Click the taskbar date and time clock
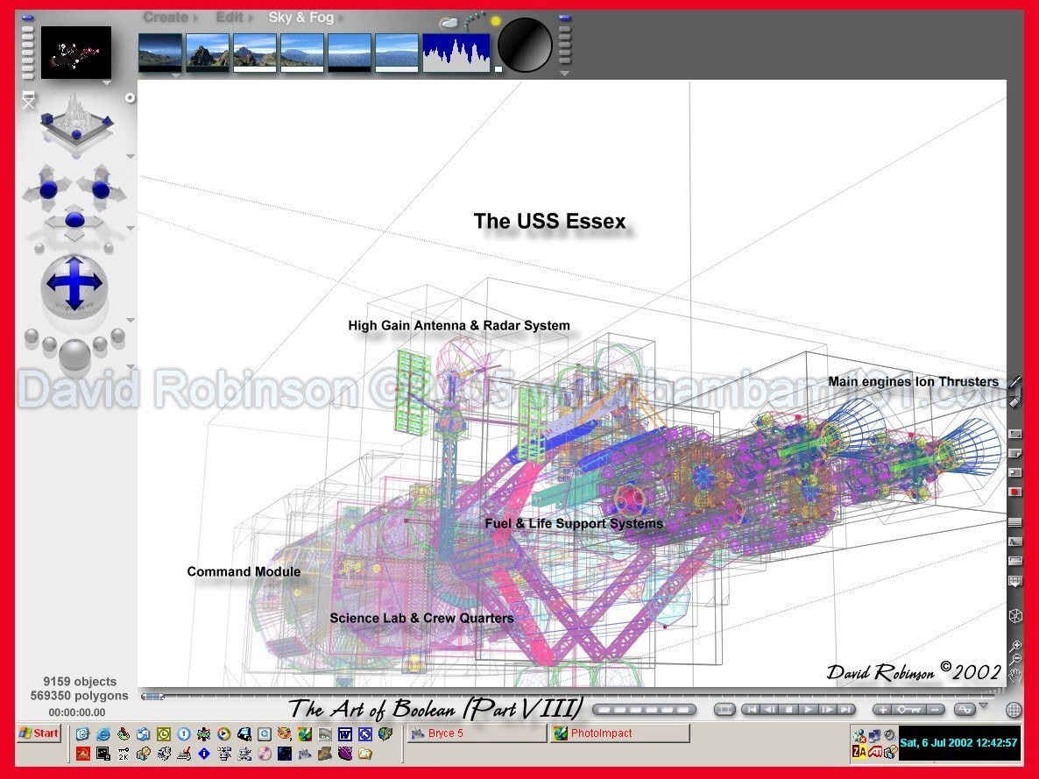Screen dimensions: 1039x779 click(x=958, y=742)
